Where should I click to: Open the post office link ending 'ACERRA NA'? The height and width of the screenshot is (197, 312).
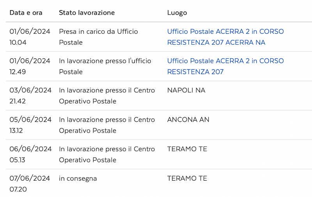click(x=225, y=37)
